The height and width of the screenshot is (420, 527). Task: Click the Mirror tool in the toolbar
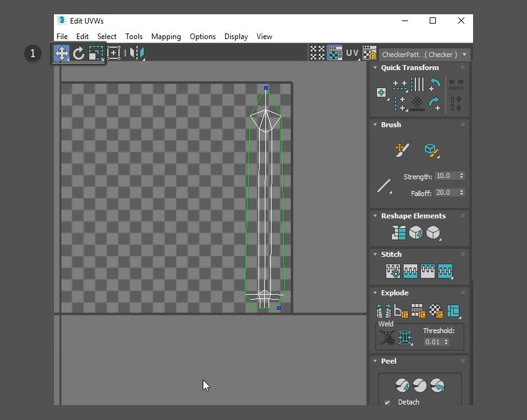136,53
